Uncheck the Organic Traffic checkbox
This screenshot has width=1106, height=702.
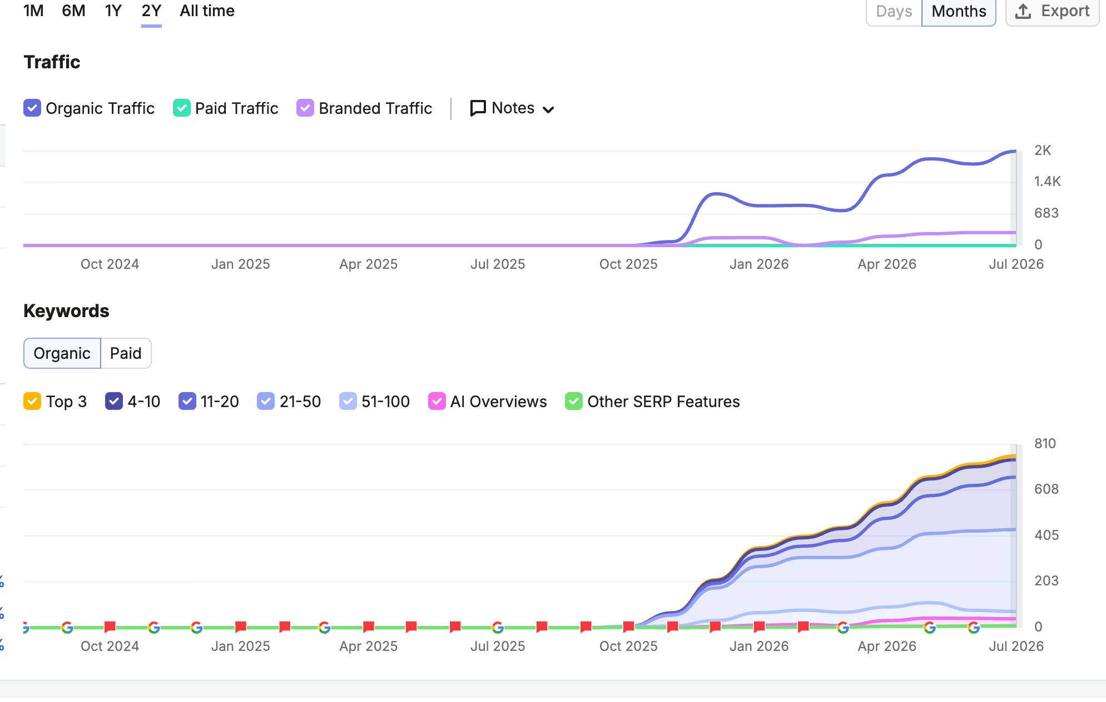pos(32,108)
